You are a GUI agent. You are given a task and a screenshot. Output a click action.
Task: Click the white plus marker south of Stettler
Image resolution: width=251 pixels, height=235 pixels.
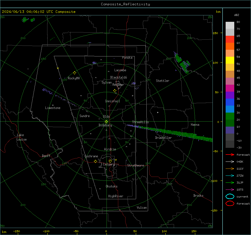point(158,112)
